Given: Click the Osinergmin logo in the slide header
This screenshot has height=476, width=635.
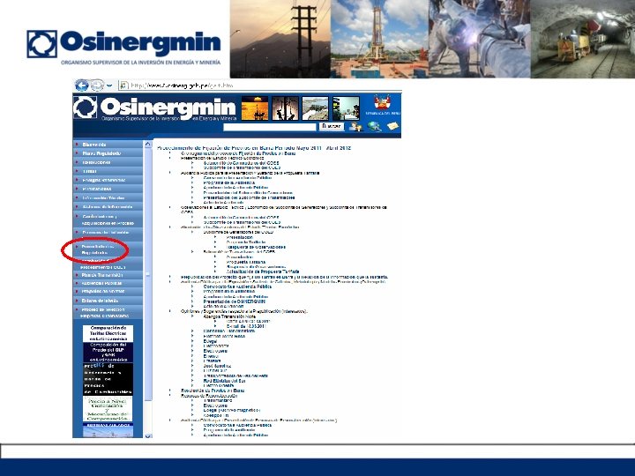Looking at the screenshot, I should [124, 47].
